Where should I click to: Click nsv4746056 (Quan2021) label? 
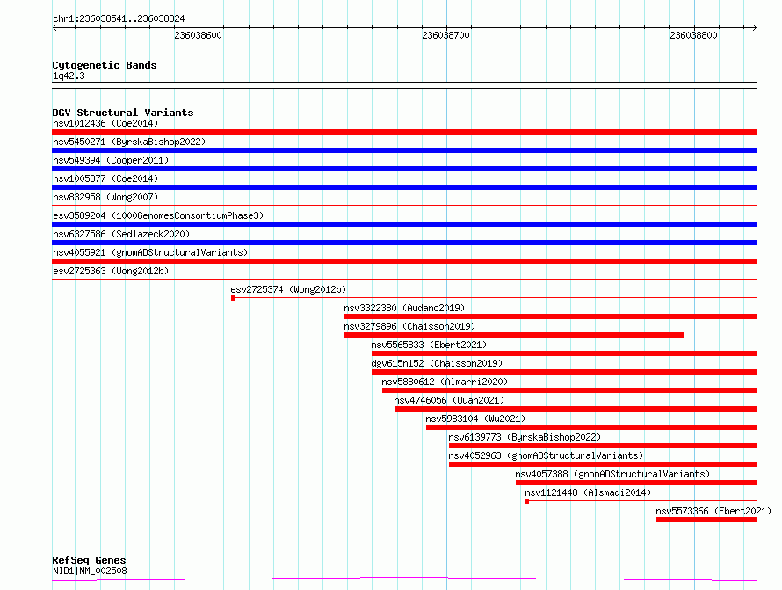coord(449,400)
